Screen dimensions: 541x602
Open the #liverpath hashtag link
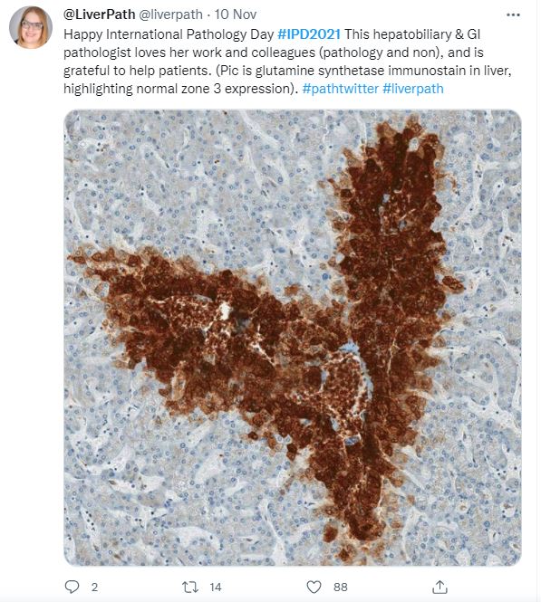click(413, 89)
